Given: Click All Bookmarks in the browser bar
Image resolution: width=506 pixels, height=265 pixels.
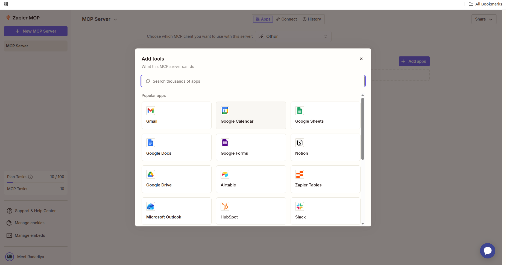Looking at the screenshot, I should coord(485,4).
